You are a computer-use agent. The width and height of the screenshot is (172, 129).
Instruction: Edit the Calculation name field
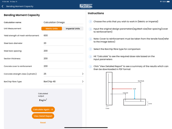click(x=64, y=22)
